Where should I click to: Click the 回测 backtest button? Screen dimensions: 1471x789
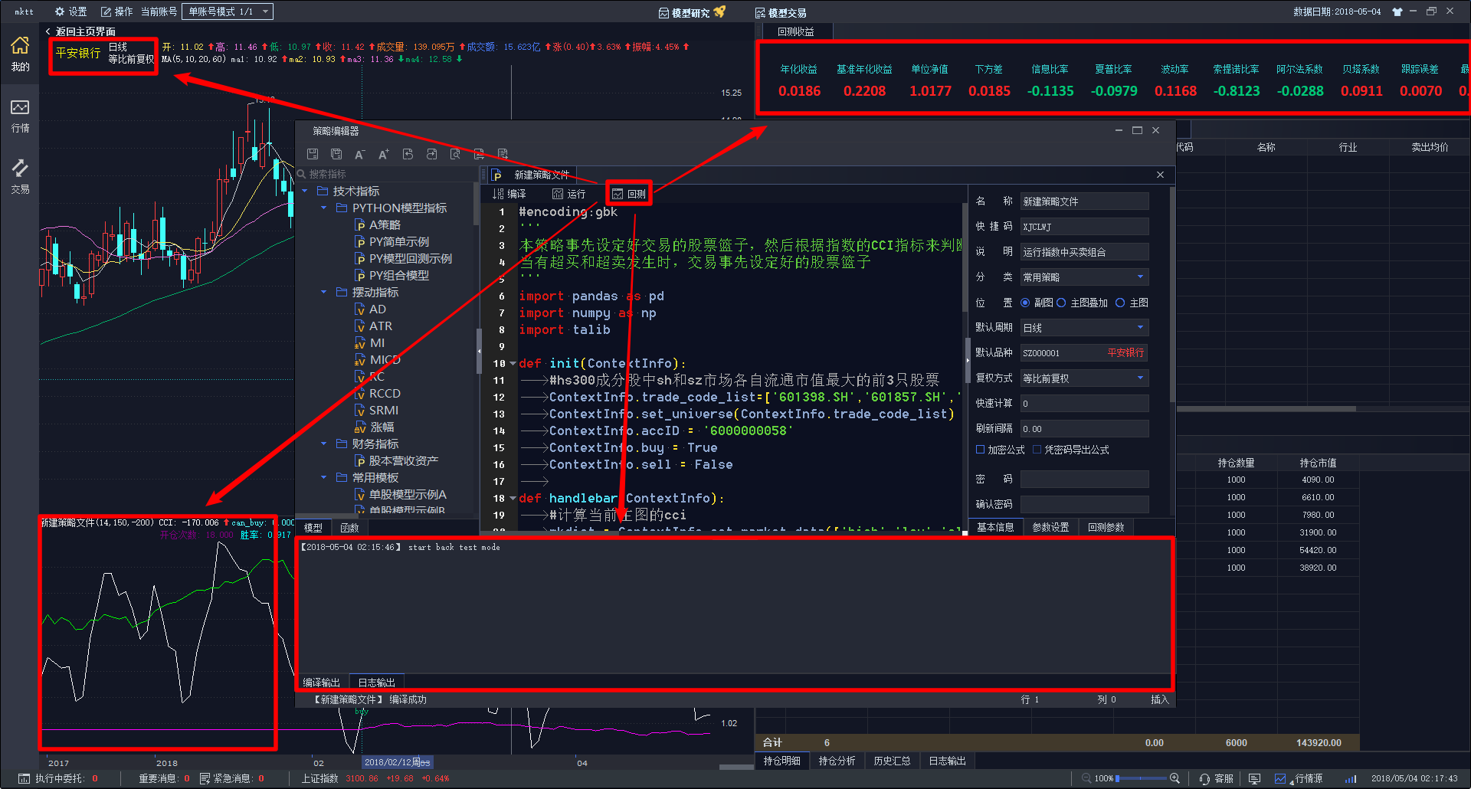click(629, 194)
